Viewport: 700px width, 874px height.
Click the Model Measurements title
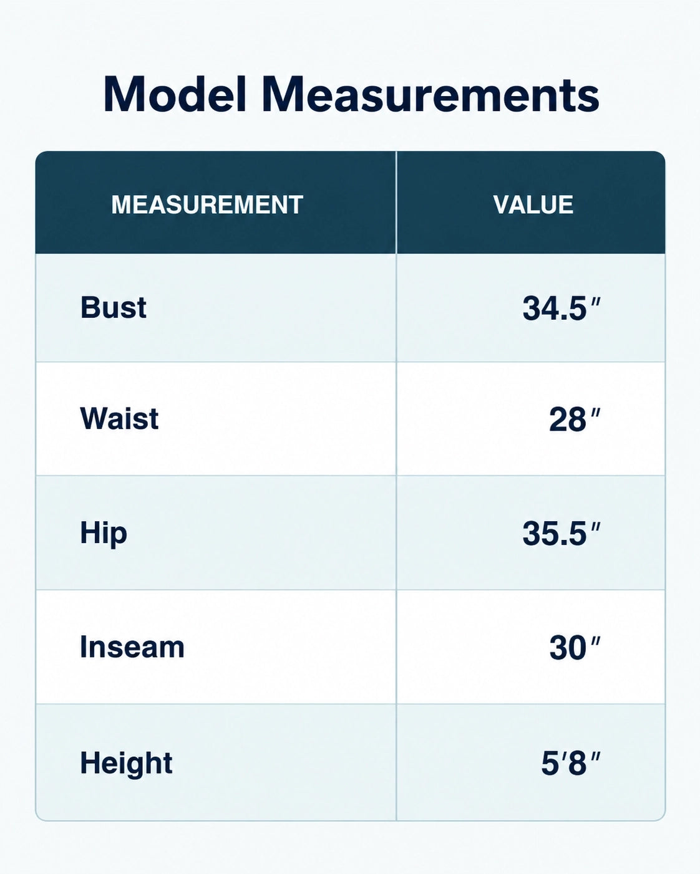[351, 94]
